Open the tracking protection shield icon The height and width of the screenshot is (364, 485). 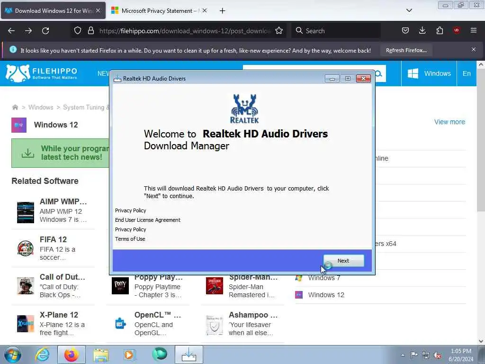[78, 30]
